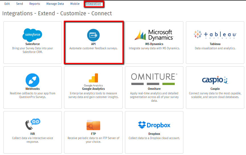Screen dimensions: 246x155
Task: Click the orange FTP folder icon
Action: pyautogui.click(x=93, y=125)
